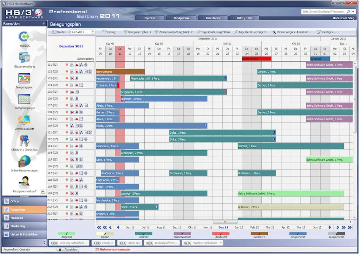Click Buchung öffnen button
This screenshot has height=254, width=359.
click(162, 243)
